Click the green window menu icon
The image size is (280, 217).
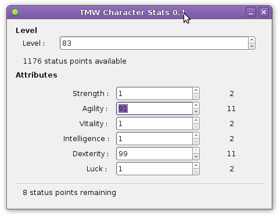coord(15,12)
